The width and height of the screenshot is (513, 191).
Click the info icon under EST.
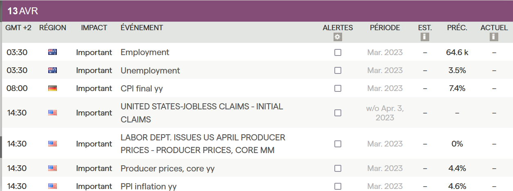425,37
